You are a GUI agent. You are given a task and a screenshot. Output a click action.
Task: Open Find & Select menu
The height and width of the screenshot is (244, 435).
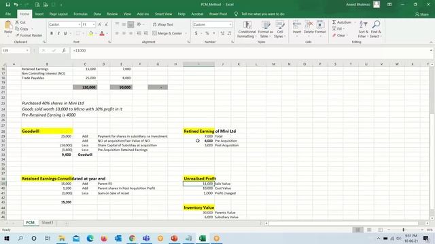376,29
